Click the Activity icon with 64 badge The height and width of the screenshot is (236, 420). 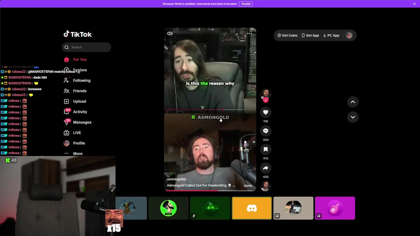point(67,112)
